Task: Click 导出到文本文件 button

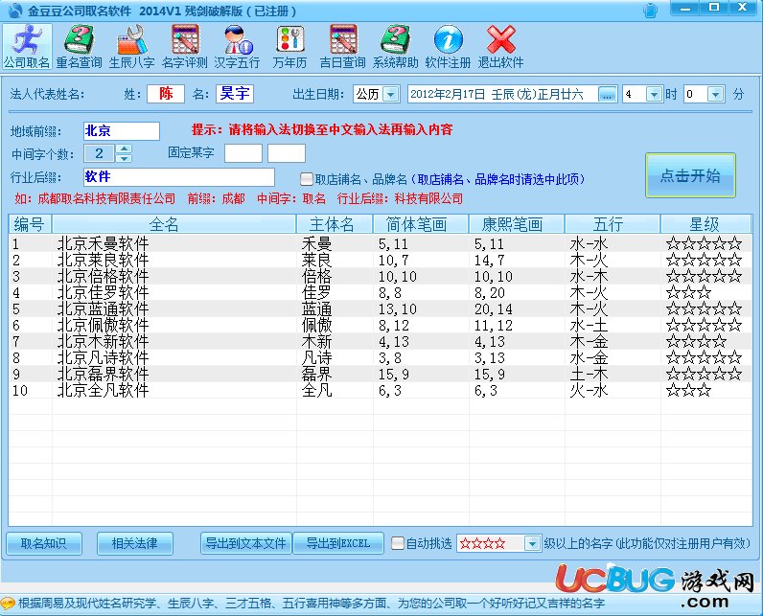Action: 245,543
